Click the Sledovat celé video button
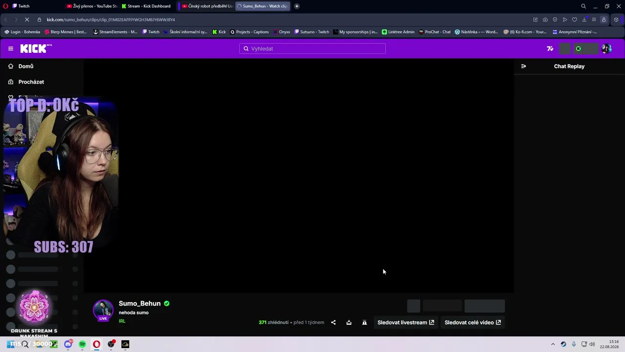The image size is (625, 352). [473, 323]
